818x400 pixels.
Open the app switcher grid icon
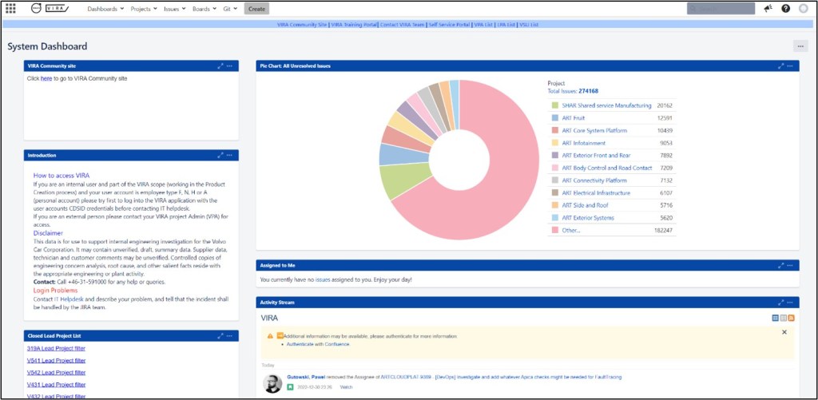tap(10, 8)
